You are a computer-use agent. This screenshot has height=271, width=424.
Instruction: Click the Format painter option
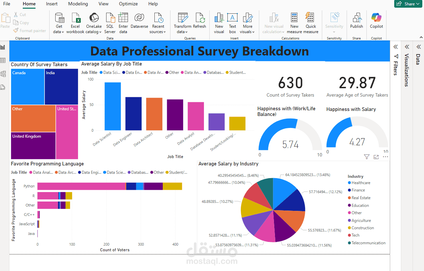29,30
